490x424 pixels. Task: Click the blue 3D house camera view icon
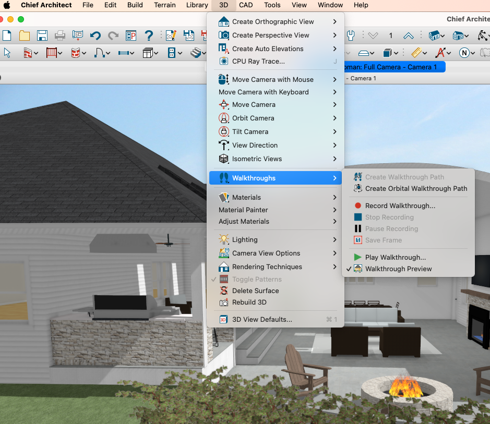click(434, 35)
